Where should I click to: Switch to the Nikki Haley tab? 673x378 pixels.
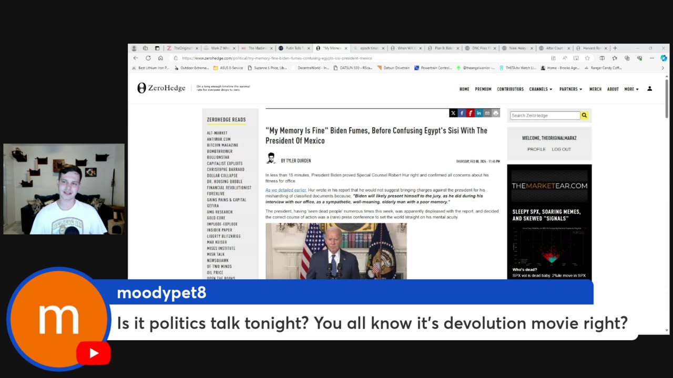coord(516,48)
